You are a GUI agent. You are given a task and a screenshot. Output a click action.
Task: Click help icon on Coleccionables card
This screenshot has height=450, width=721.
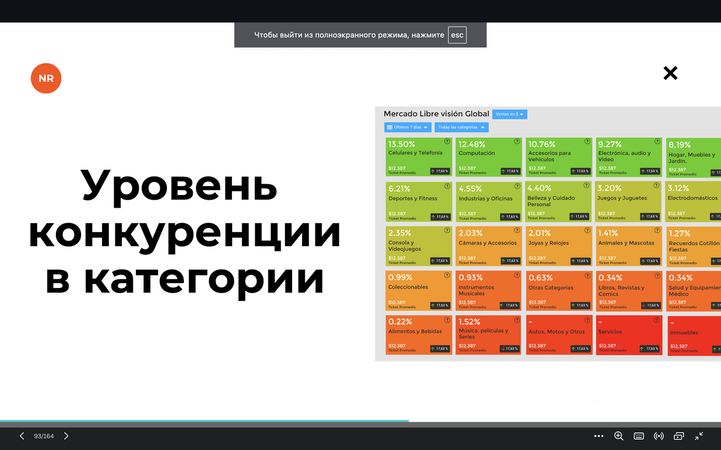(447, 275)
